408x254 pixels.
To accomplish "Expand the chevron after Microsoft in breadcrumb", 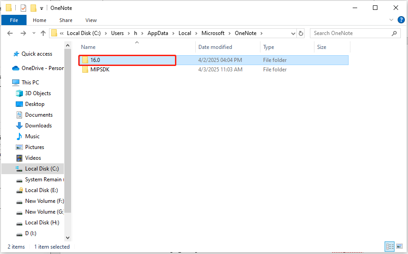I will [x=230, y=33].
